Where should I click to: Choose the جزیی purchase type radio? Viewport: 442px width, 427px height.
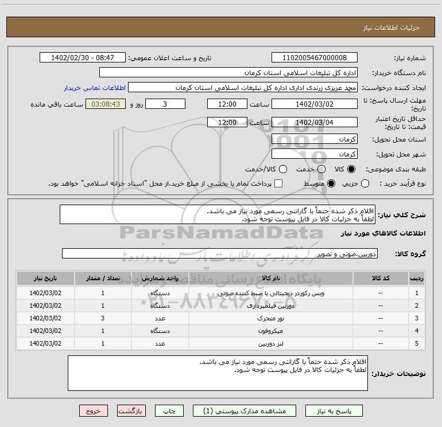point(365,183)
